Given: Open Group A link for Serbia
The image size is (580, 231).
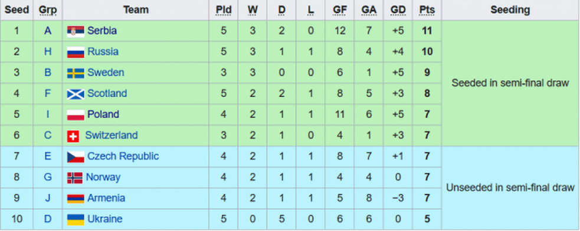Looking at the screenshot, I should coord(48,31).
